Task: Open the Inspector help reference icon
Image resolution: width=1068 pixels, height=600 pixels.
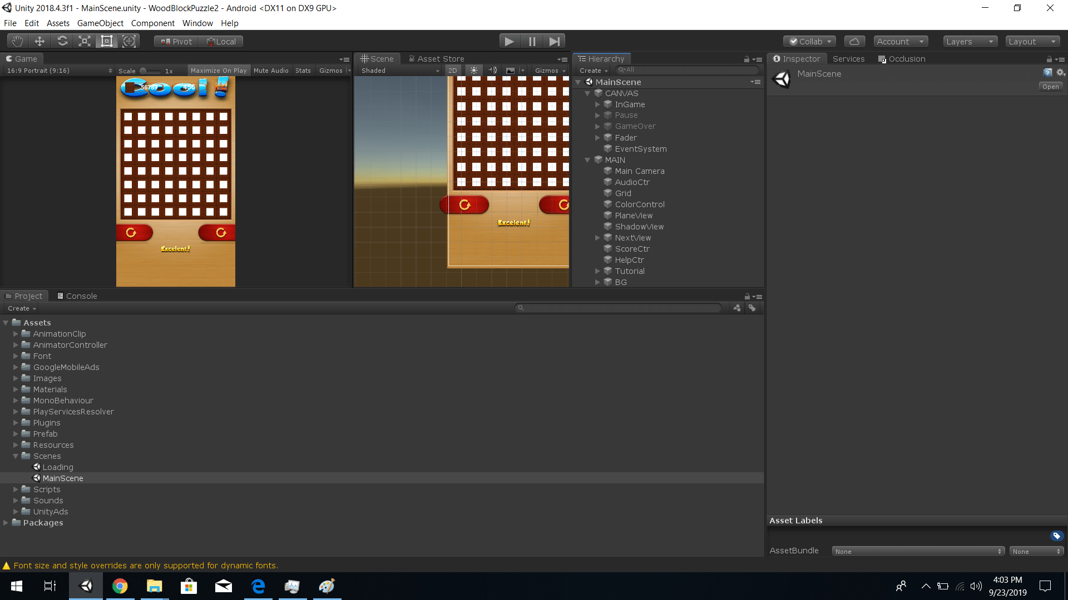Action: point(1048,73)
